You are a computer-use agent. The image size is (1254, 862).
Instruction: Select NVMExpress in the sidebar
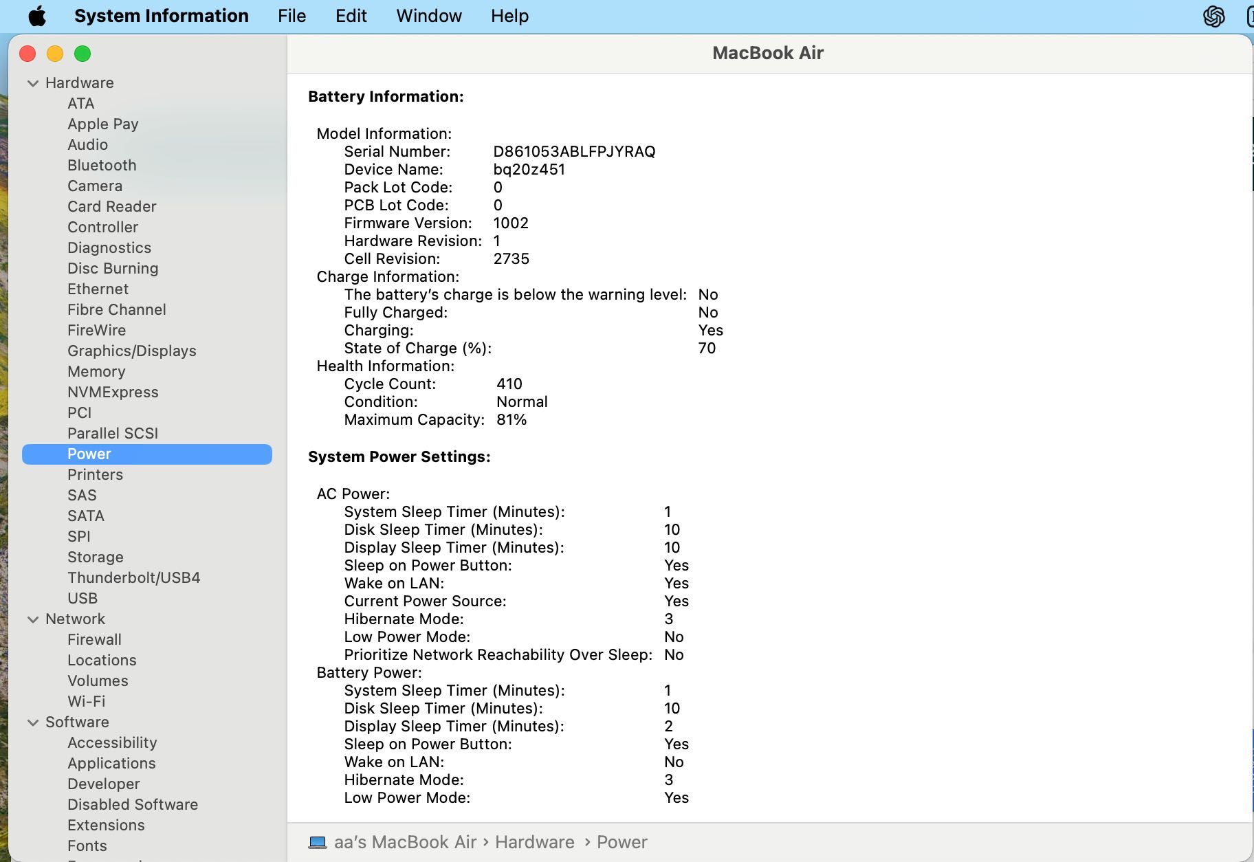click(x=113, y=392)
